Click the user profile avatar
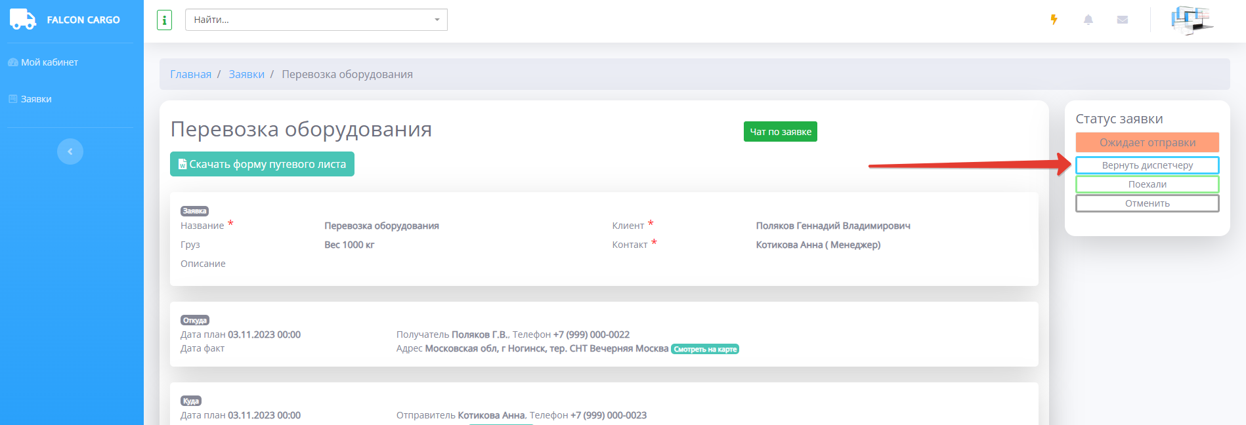The height and width of the screenshot is (425, 1246). coord(1192,20)
